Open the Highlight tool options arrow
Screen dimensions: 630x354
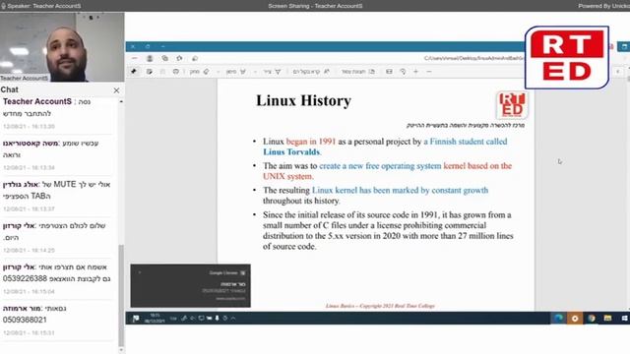tap(219, 72)
